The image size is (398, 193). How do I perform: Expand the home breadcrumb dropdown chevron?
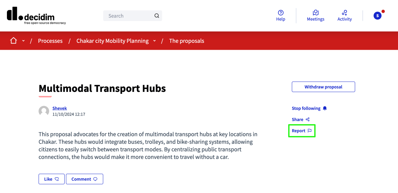click(23, 41)
